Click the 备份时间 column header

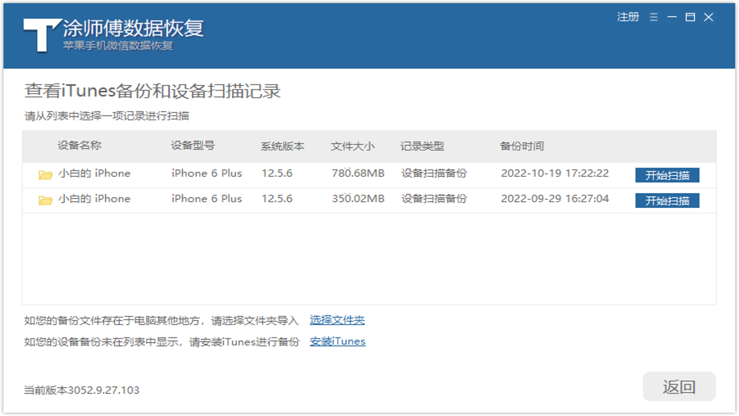pos(522,146)
